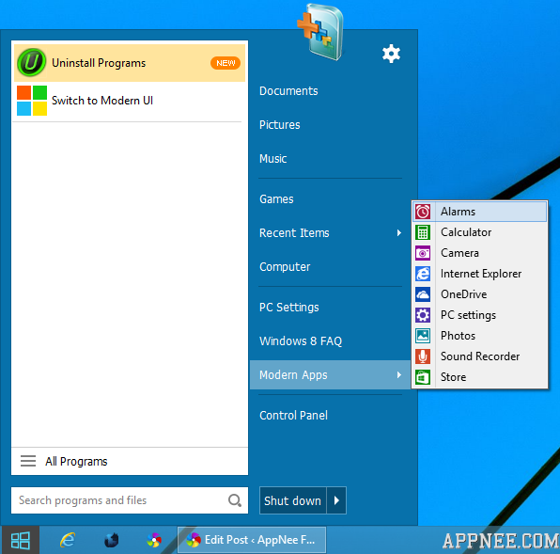Expand the Shut down options arrow
The image size is (560, 554).
[336, 500]
